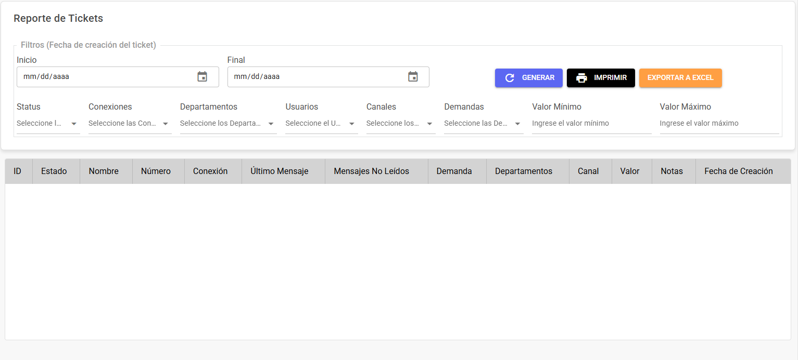Click the Conexión column header

click(213, 171)
